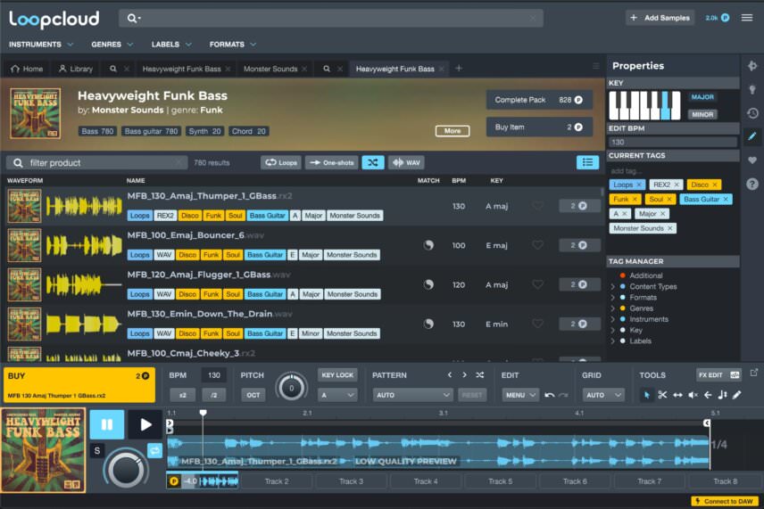764x509 pixels.
Task: Adjust the pitch knob
Action: coord(291,388)
